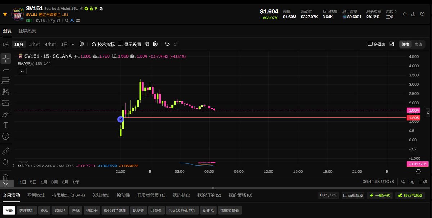The height and width of the screenshot is (218, 432).
Task: Select the crosshair cursor tool
Action: click(x=6, y=59)
